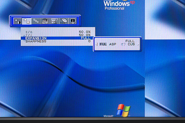Choose the ASP aspect expansion option
This screenshot has width=185, height=123.
113,44
